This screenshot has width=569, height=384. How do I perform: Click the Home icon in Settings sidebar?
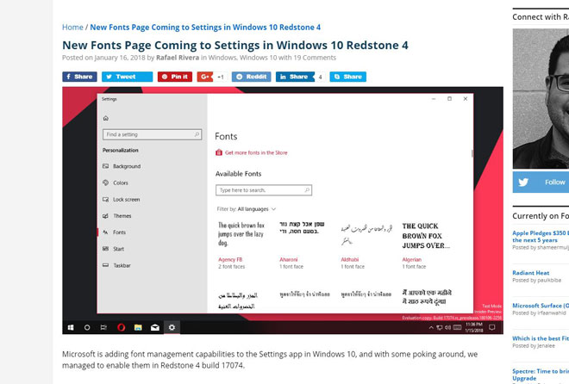pos(106,118)
